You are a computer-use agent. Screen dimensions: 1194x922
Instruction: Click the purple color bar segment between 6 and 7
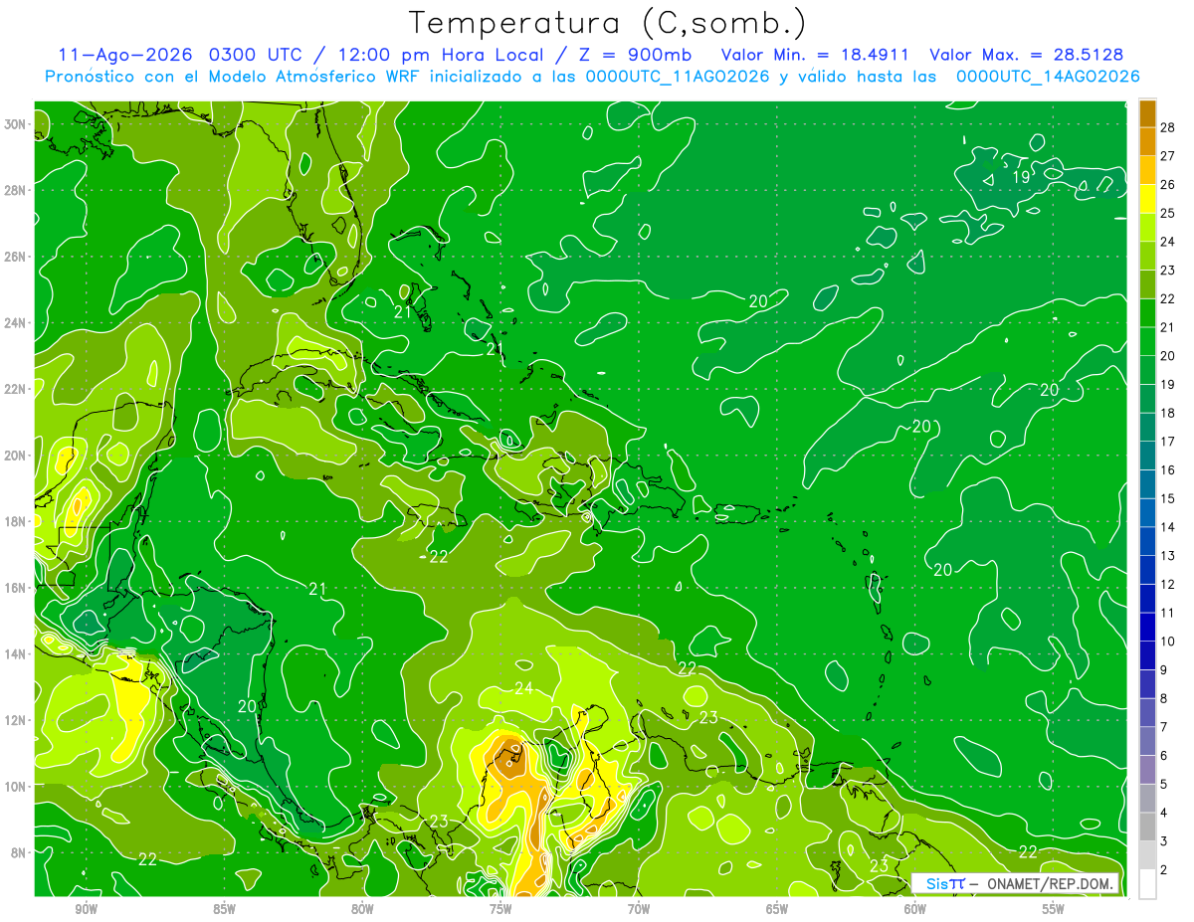(x=1147, y=742)
